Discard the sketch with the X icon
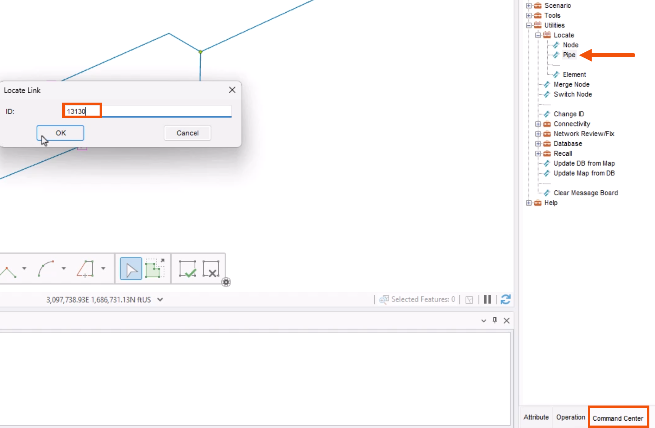 point(212,268)
